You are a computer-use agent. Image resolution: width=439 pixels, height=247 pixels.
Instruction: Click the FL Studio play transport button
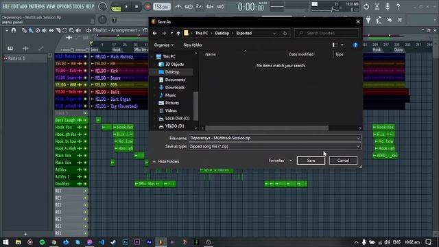click(126, 6)
